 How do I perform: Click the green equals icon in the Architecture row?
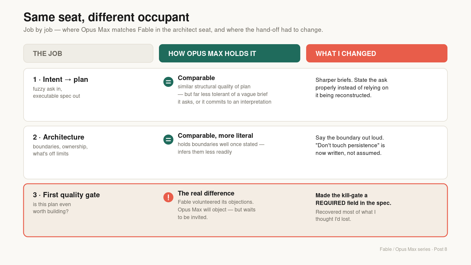168,140
